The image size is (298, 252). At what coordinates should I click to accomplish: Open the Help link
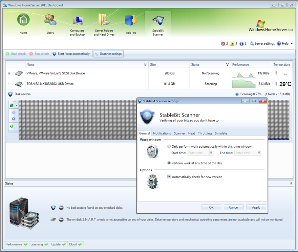(x=283, y=44)
